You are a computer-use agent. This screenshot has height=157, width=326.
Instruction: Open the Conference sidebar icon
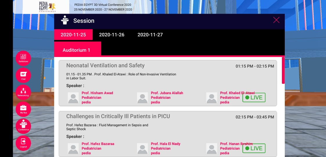pos(23,126)
